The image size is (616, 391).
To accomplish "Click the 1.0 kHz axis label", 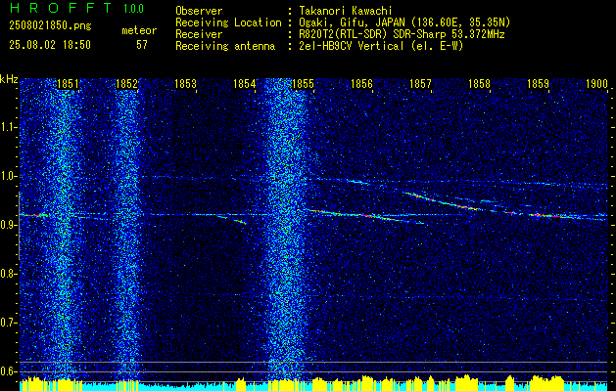I will [8, 177].
